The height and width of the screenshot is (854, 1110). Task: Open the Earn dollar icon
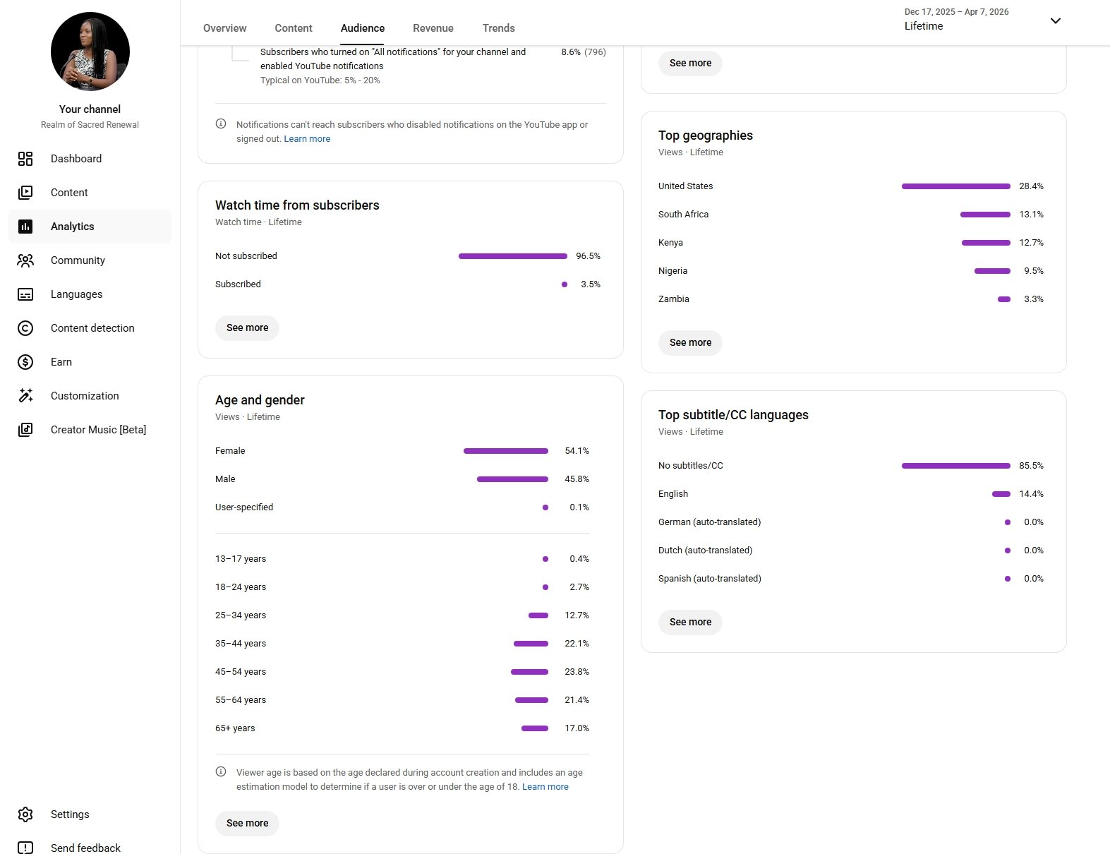(25, 362)
